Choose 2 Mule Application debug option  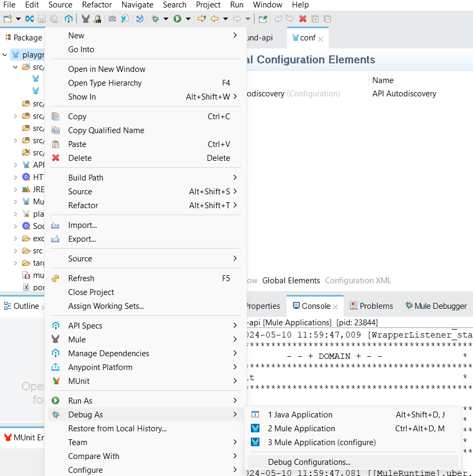(x=301, y=429)
